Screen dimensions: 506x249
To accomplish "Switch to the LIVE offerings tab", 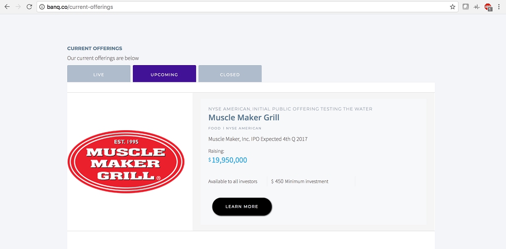I will 99,74.
